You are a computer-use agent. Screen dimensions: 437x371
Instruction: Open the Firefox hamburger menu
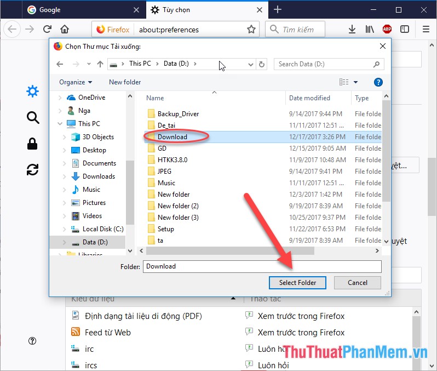click(x=426, y=29)
